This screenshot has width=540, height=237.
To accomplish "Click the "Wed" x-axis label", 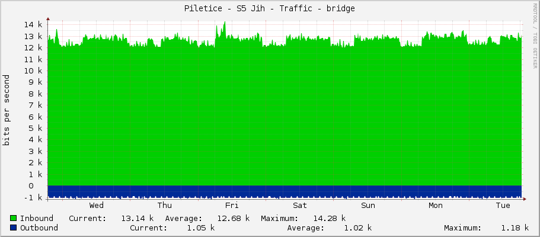I will [x=97, y=206].
